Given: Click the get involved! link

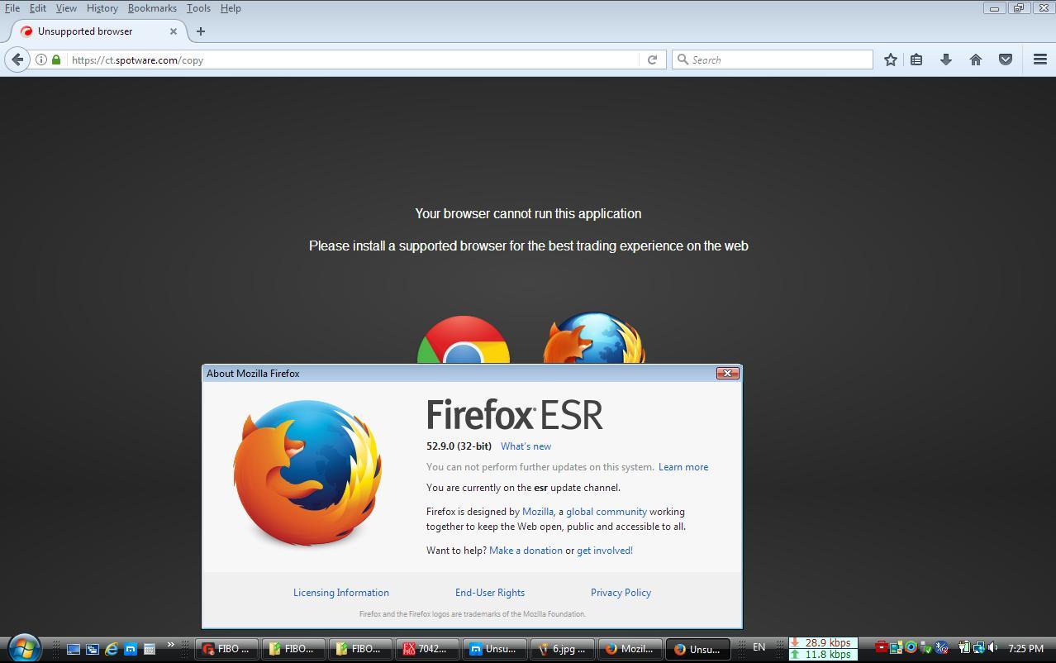Looking at the screenshot, I should pyautogui.click(x=605, y=551).
